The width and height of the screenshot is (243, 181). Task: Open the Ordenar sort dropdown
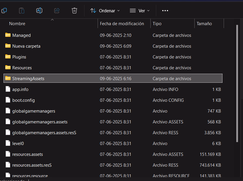click(105, 11)
